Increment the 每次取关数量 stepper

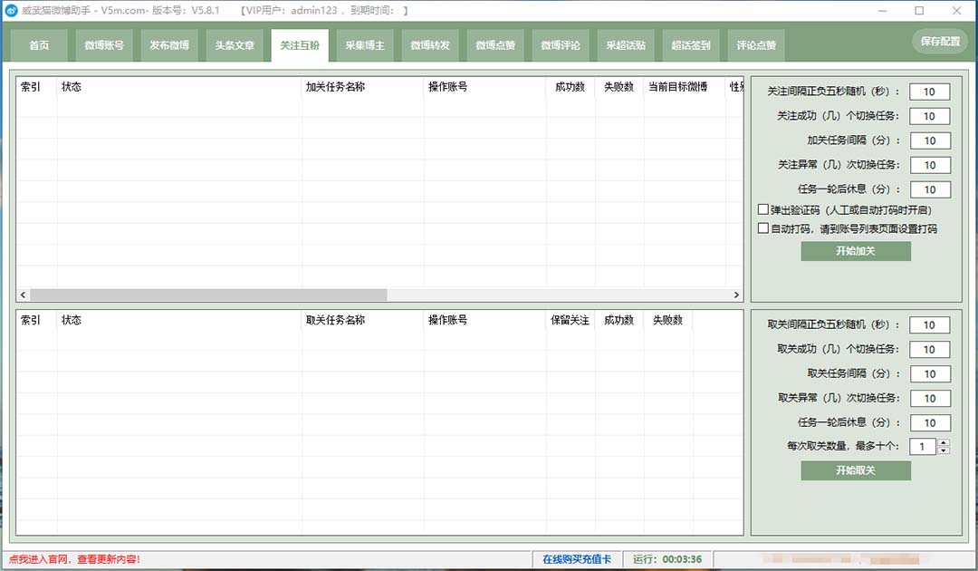click(x=943, y=442)
